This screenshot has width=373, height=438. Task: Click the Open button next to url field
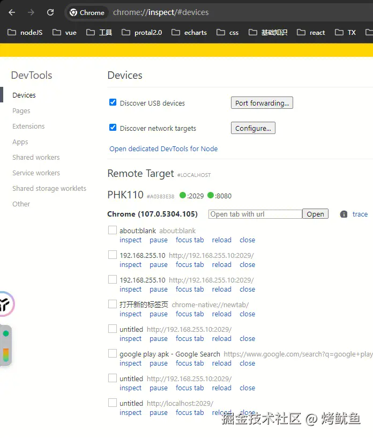pyautogui.click(x=315, y=214)
